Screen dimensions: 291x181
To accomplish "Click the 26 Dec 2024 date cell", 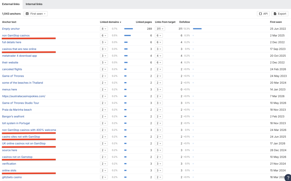I will (278, 150).
